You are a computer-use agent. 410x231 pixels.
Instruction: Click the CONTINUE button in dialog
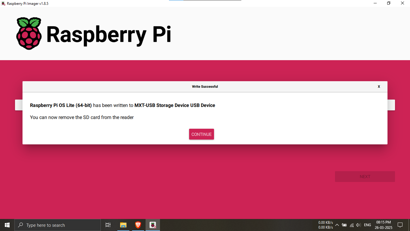tap(201, 134)
